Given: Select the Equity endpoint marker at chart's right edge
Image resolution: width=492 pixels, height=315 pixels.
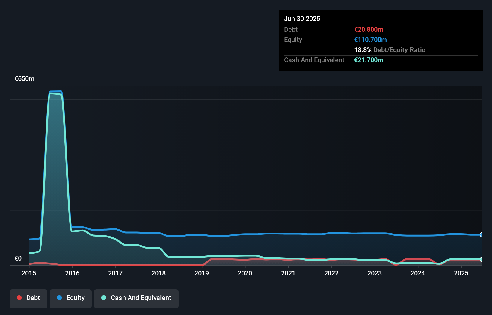Looking at the screenshot, I should pos(482,235).
